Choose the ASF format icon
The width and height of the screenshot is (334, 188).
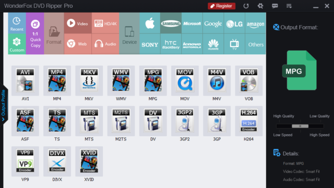click(25, 121)
